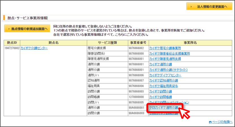Click the カイポケ通所介護 office link
The image size is (235, 127).
point(161,64)
